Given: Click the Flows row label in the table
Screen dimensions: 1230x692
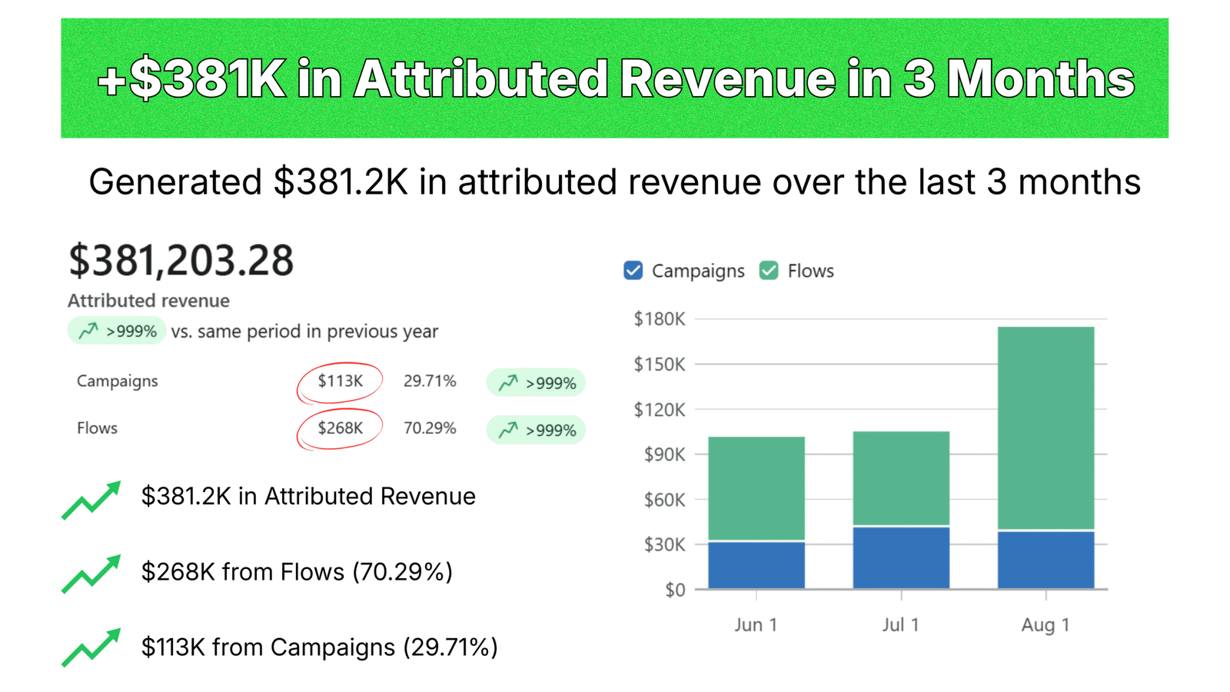Looking at the screenshot, I should click(x=97, y=428).
